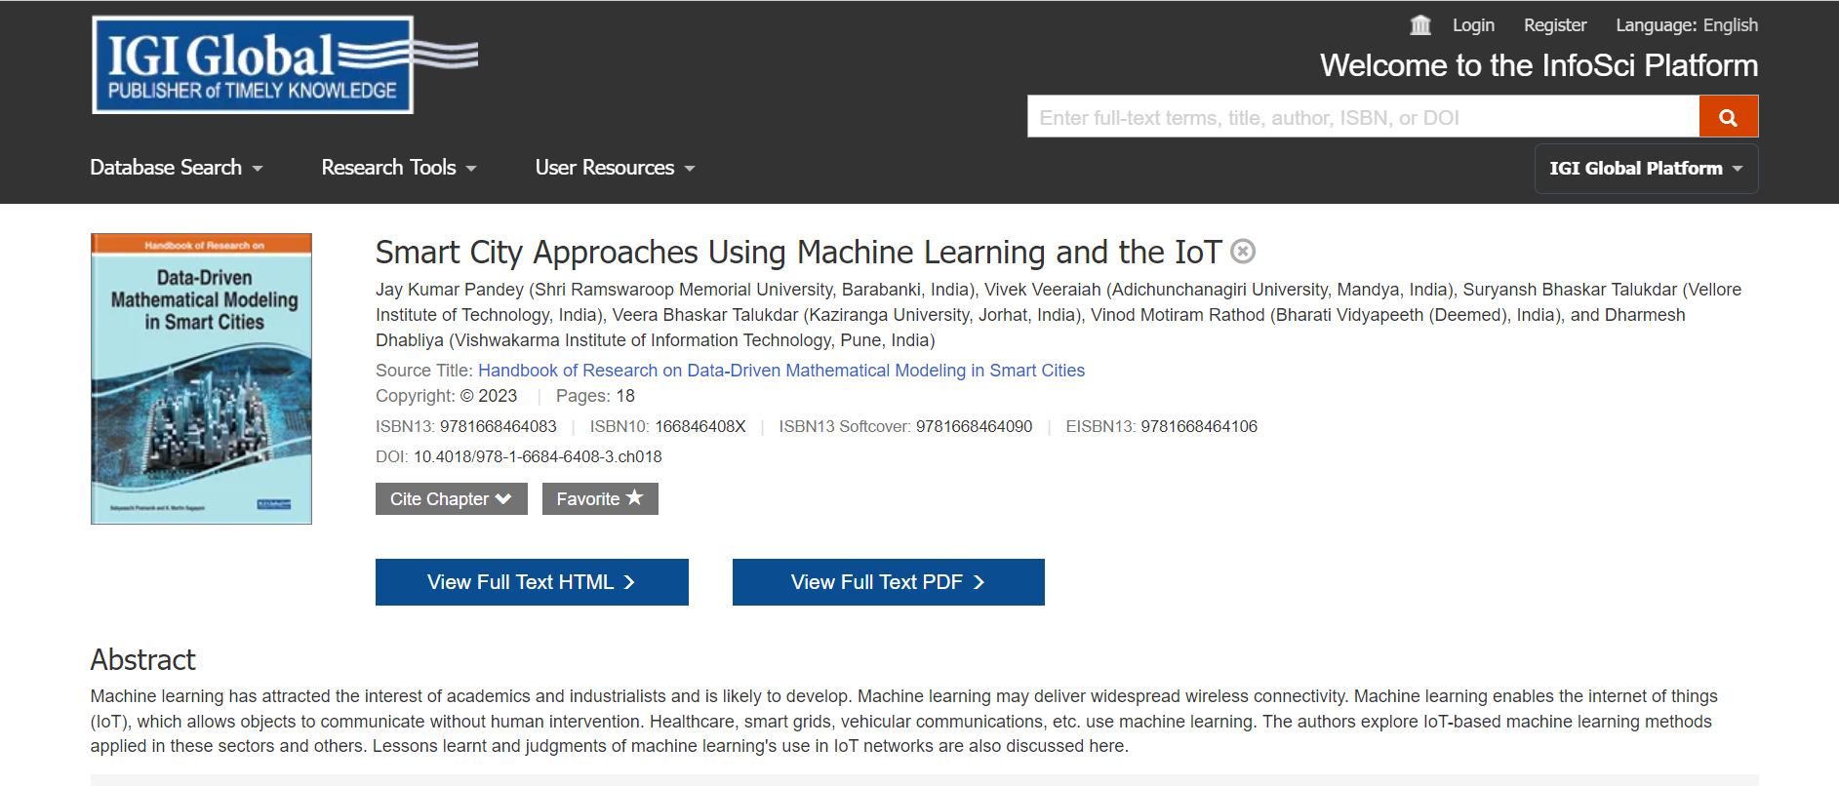Expand the Research Tools menu
Screen dimensions: 1839x786
click(x=399, y=168)
